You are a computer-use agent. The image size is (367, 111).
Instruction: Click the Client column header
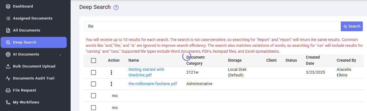(x=272, y=60)
